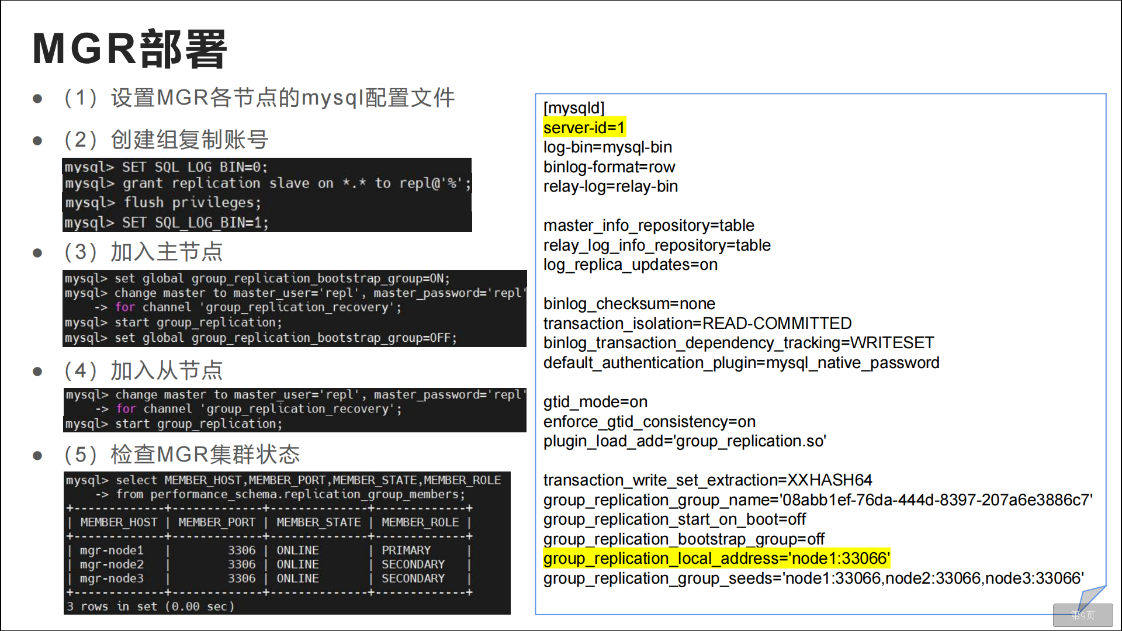
Task: Click the 创建组复制账号 step heading
Action: tap(189, 140)
